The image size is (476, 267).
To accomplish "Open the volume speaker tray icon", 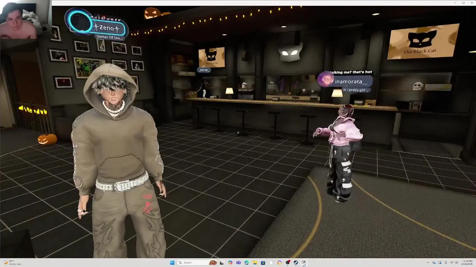I will pyautogui.click(x=457, y=263).
